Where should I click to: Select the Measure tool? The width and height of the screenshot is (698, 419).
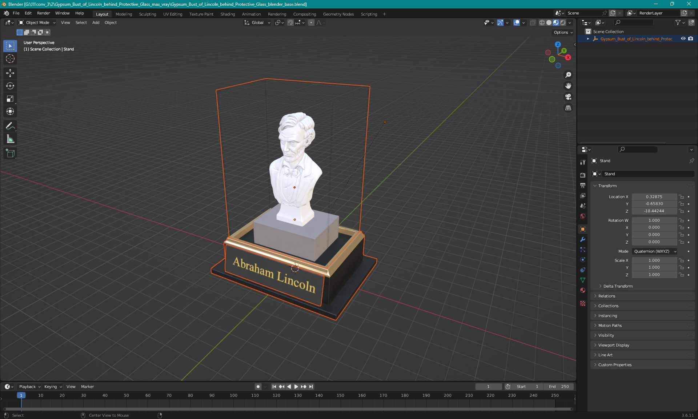tap(10, 139)
